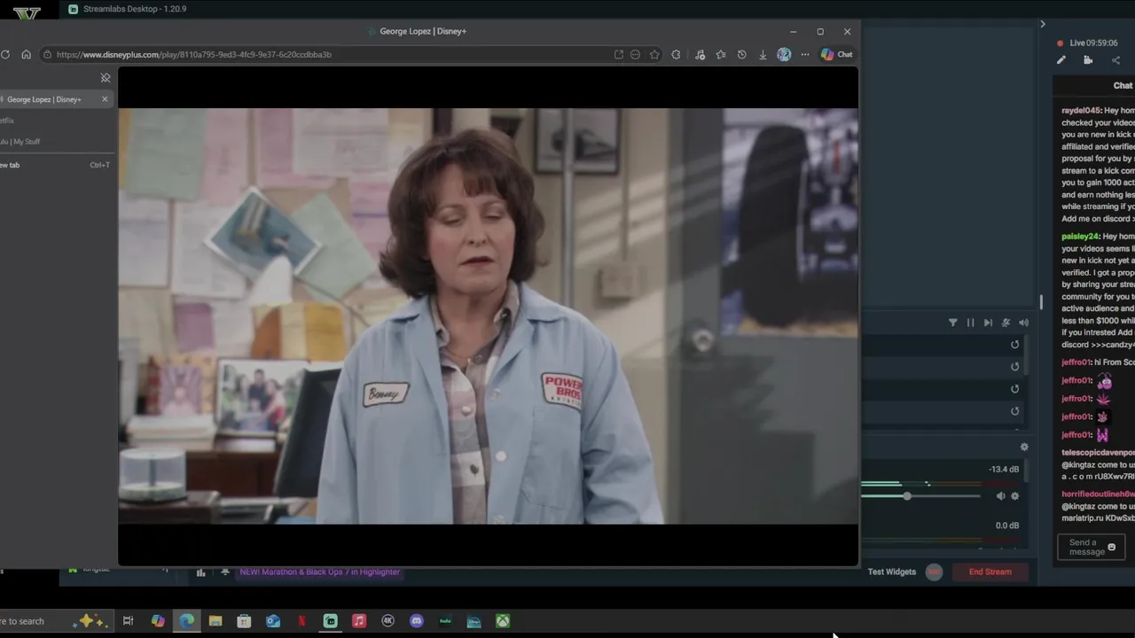The image size is (1135, 638).
Task: Go to the browser home page
Action: tap(26, 54)
